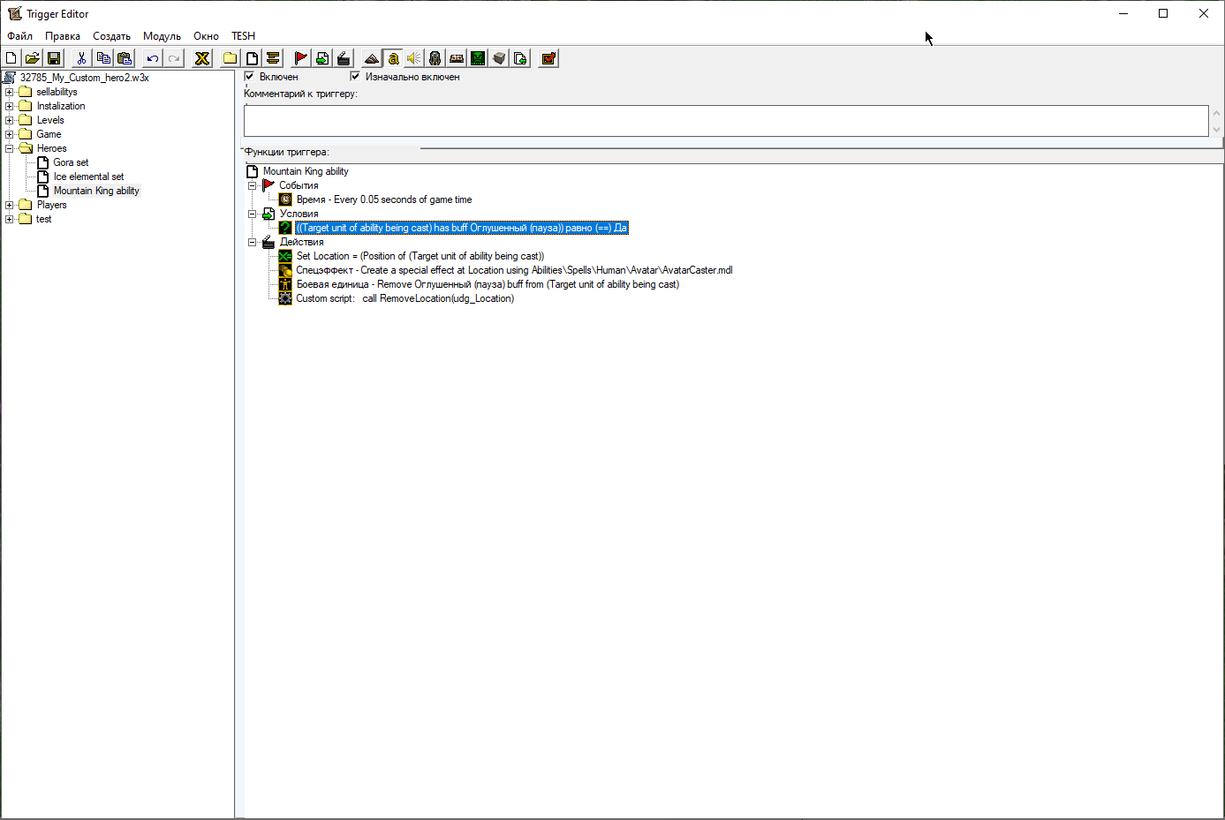Expand the sellabilitys folder
Image resolution: width=1225 pixels, height=820 pixels.
[9, 92]
